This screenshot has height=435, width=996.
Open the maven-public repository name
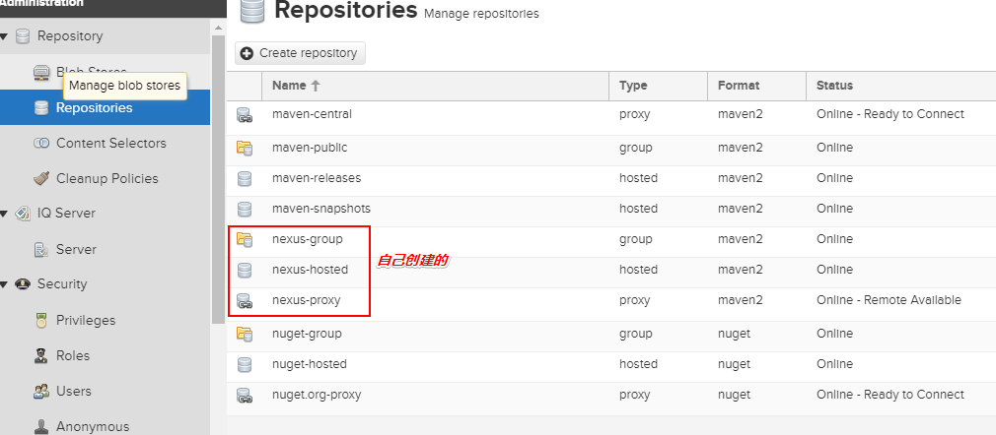point(310,148)
